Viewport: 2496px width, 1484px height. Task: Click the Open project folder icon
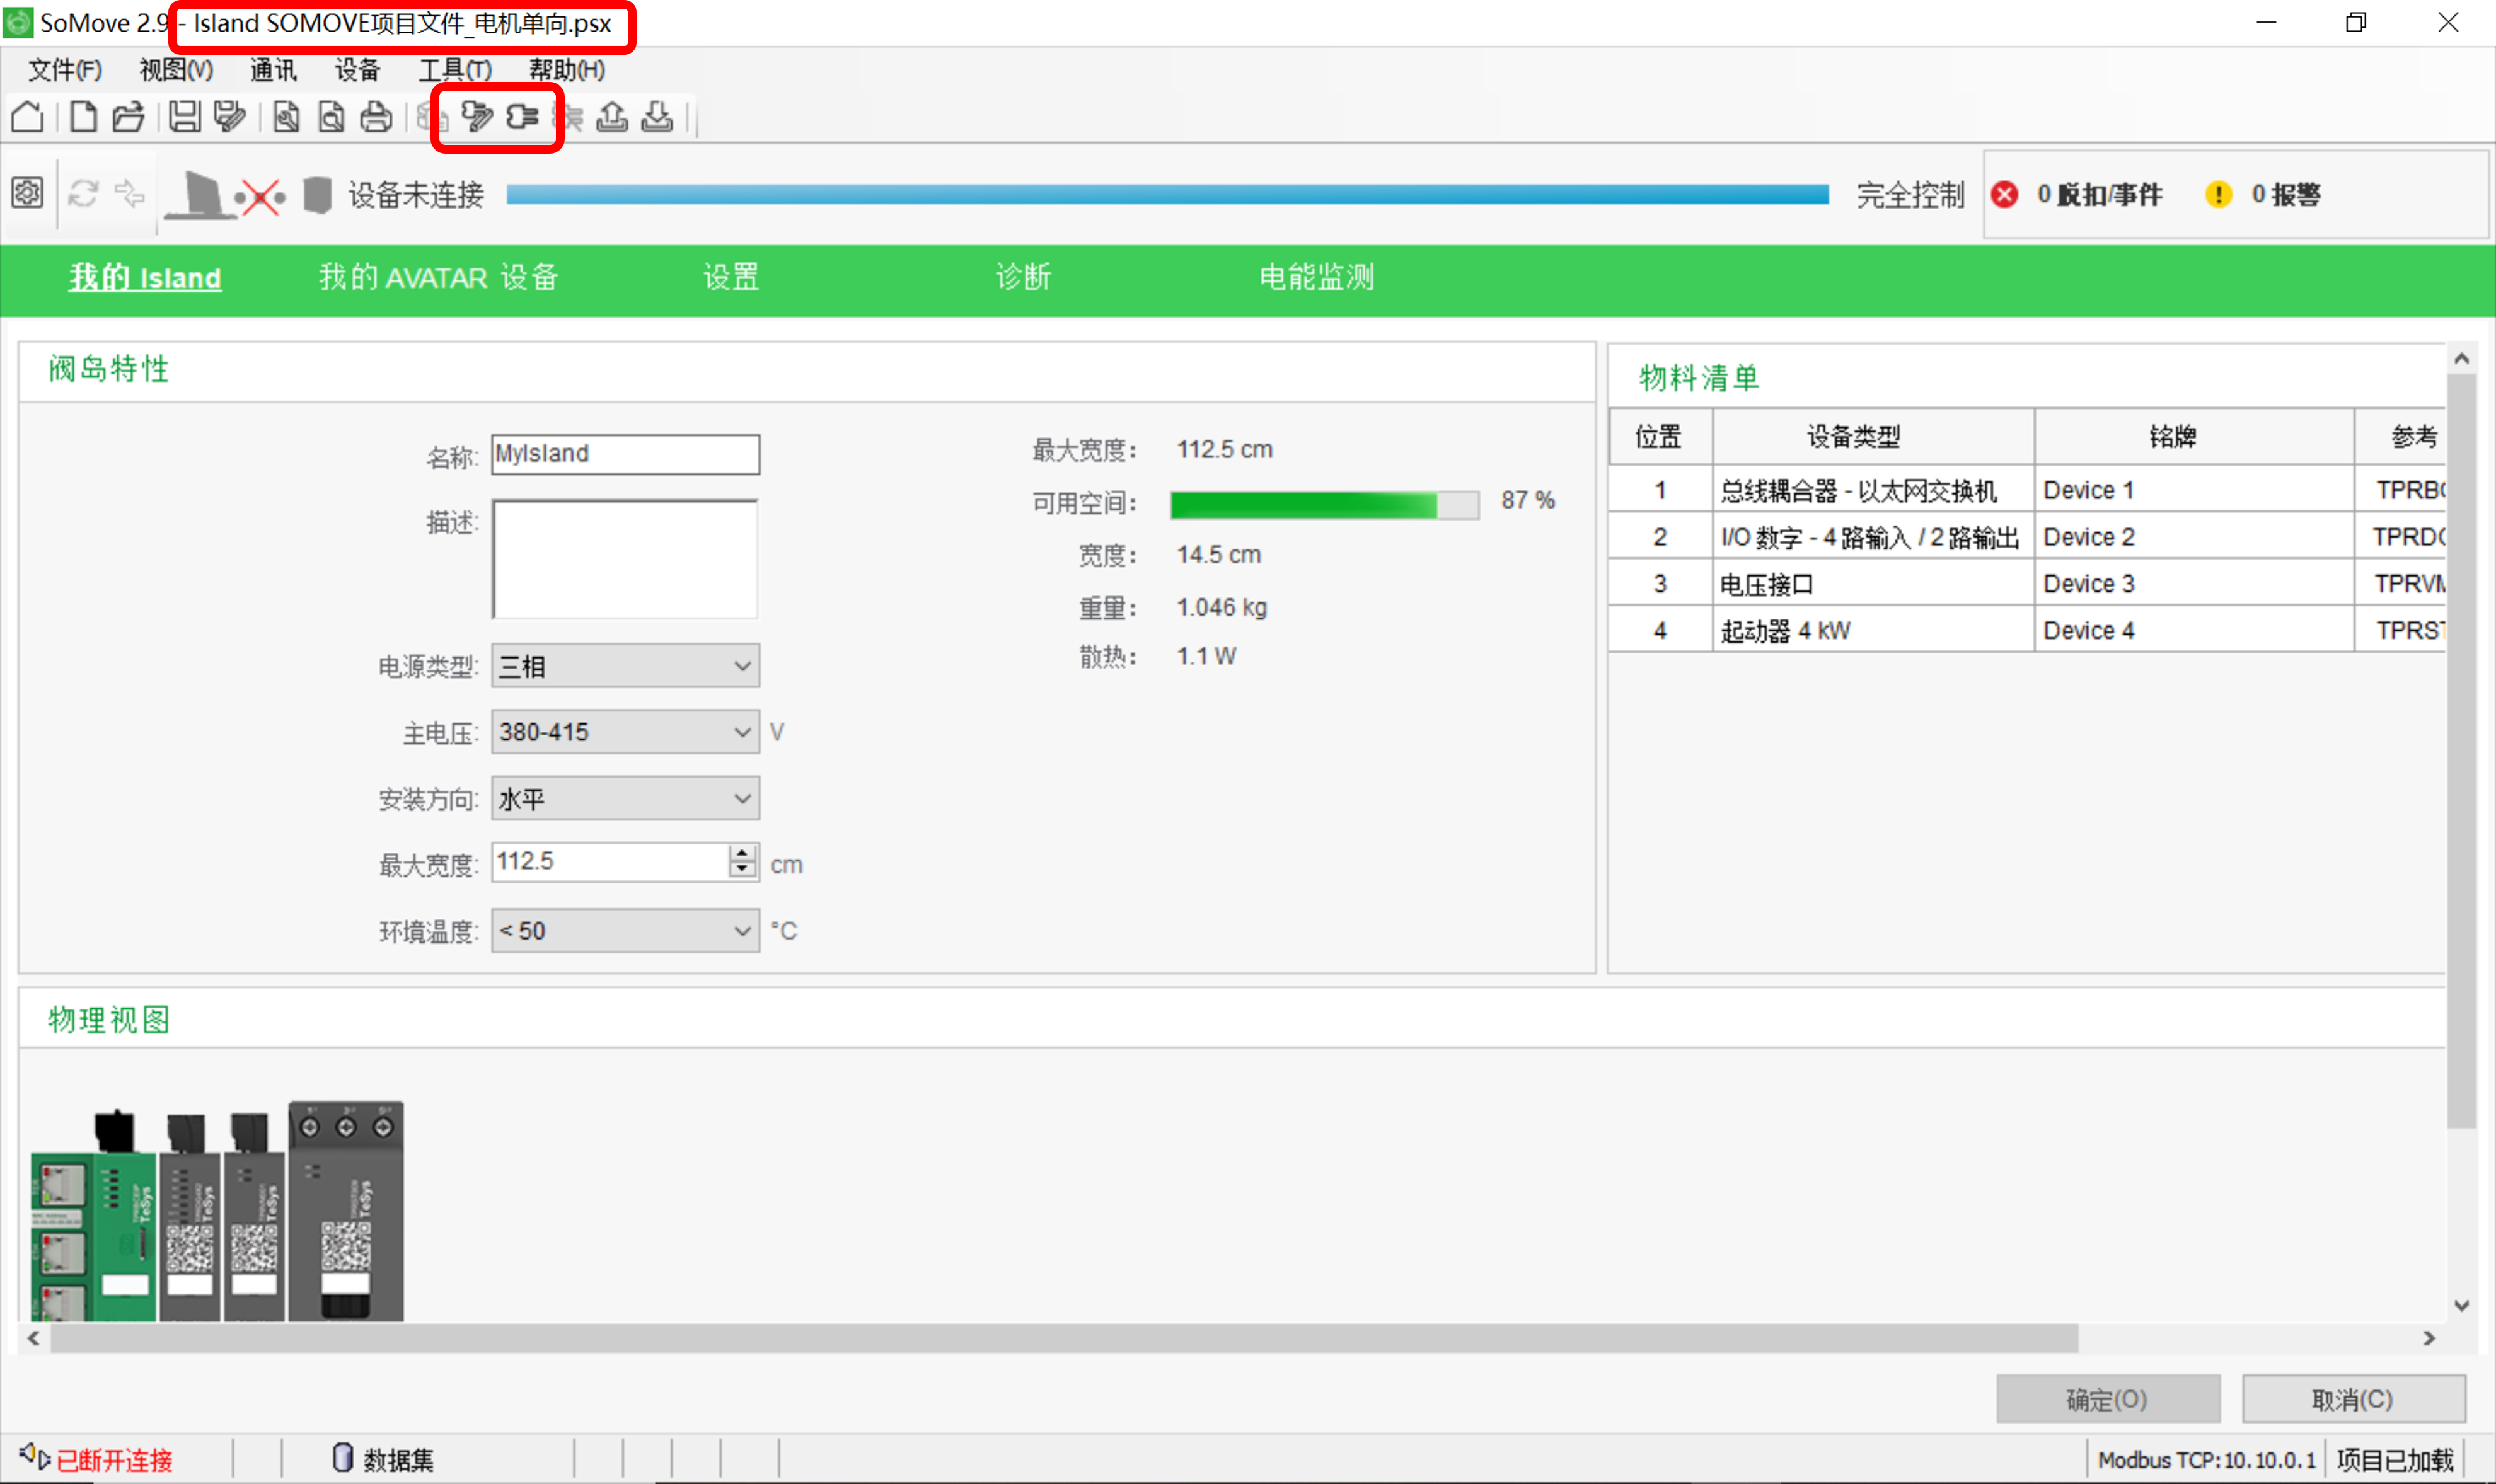coord(128,117)
